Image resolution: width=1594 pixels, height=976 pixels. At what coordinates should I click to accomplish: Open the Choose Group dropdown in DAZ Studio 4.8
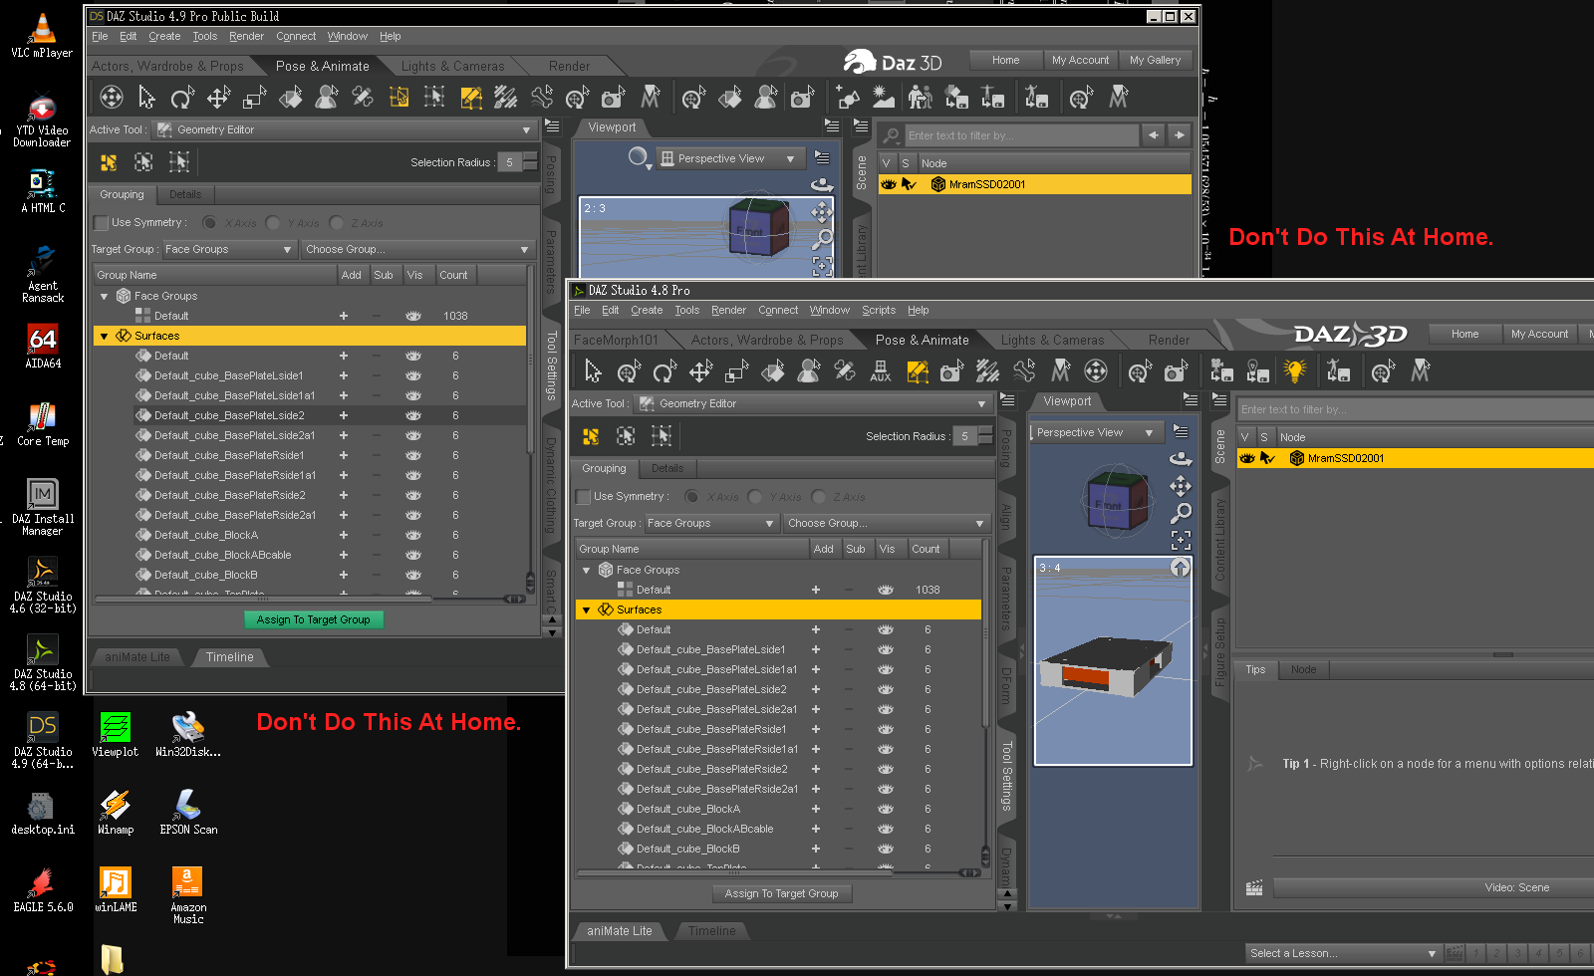[887, 523]
